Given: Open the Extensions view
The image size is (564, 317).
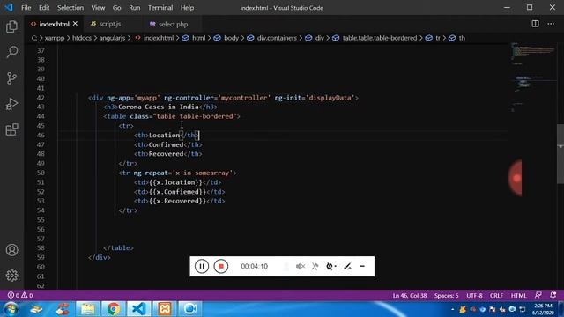Looking at the screenshot, I should click(x=11, y=129).
